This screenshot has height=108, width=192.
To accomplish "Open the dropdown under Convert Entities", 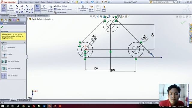I will point(44,13).
